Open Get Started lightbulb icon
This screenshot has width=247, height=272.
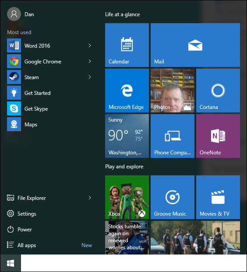[14, 93]
